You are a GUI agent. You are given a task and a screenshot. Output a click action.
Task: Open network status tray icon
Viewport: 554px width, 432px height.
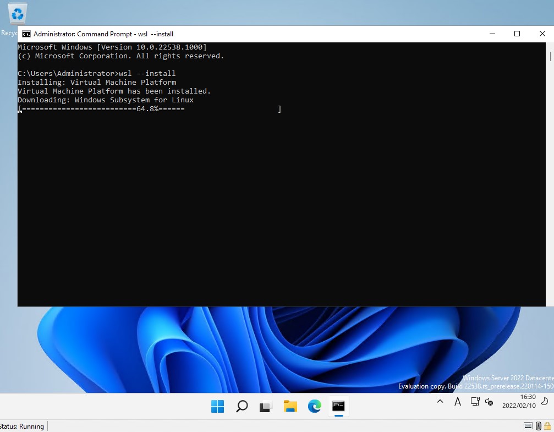[x=475, y=402]
